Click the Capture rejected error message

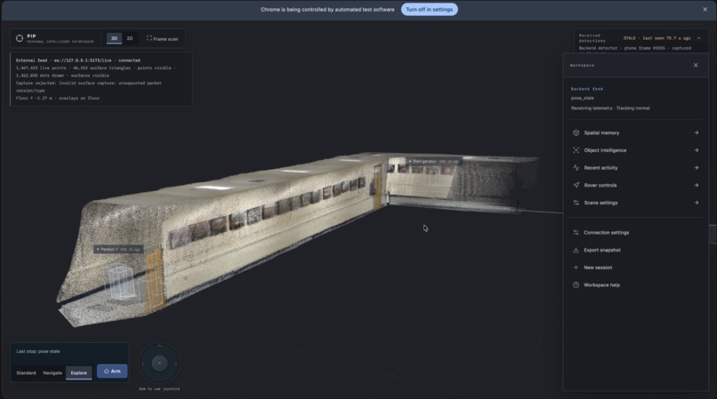click(89, 87)
